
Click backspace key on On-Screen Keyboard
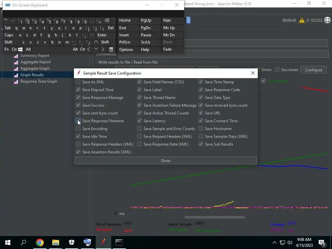click(x=107, y=20)
